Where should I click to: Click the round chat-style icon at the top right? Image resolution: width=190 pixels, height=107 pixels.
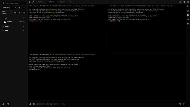[184, 2]
